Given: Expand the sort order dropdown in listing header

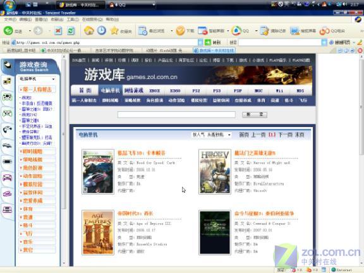Looking at the screenshot, I should tap(211, 135).
